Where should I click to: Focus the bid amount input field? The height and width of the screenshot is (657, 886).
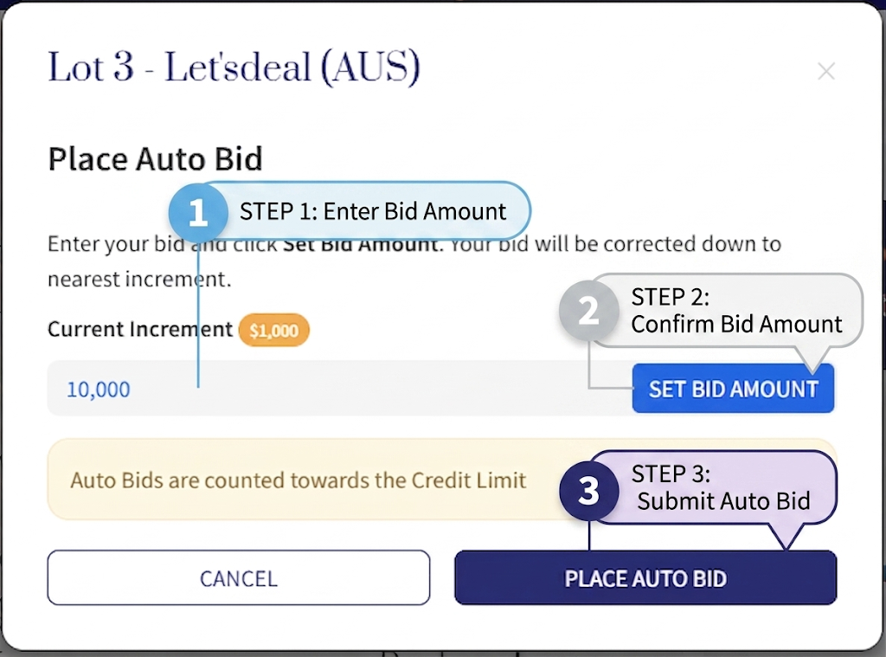click(x=337, y=389)
